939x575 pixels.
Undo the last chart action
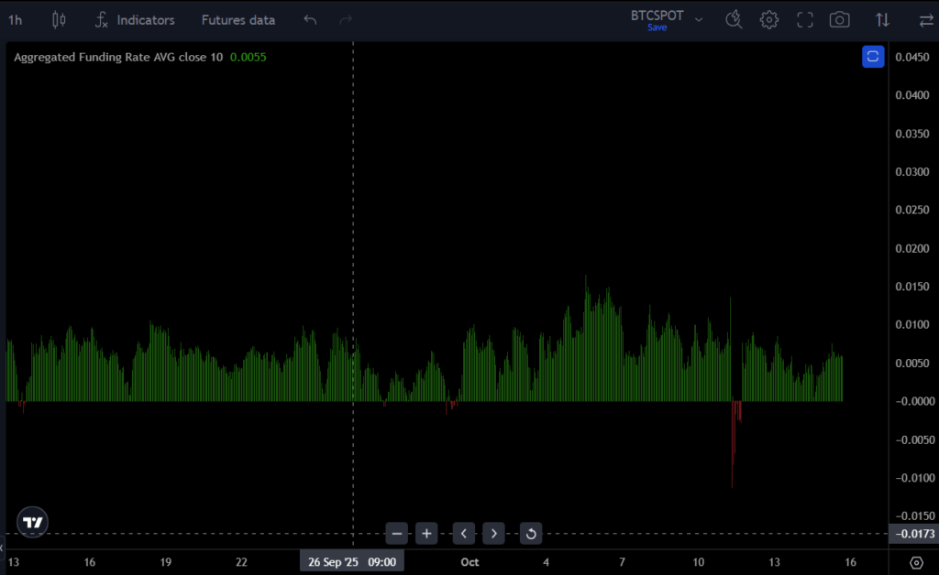tap(311, 19)
